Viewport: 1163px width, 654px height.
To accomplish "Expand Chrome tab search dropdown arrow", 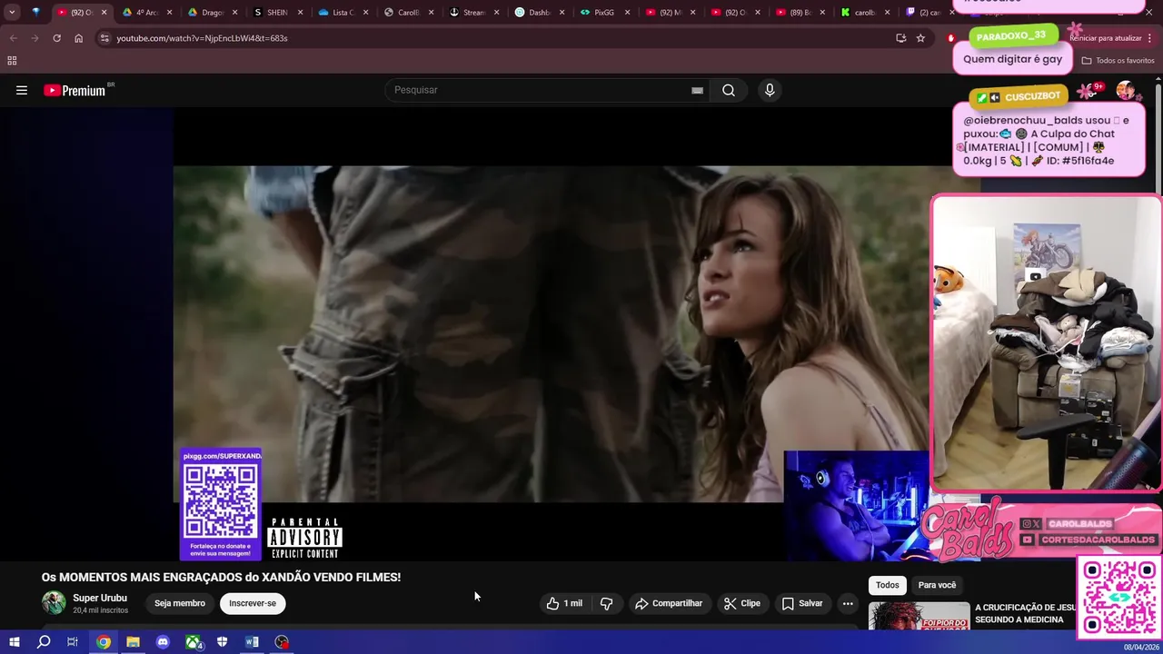I will [12, 13].
